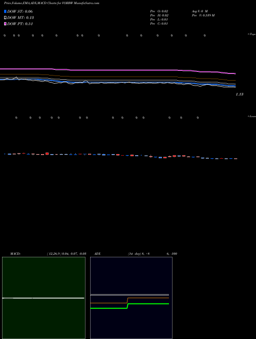Click the 1.13 price label
Image resolution: width=256 pixels, height=339 pixels.
click(x=240, y=95)
